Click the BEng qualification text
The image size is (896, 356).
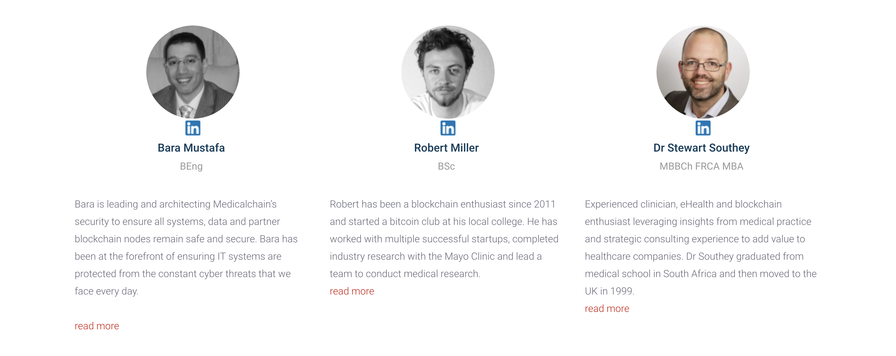pyautogui.click(x=191, y=167)
